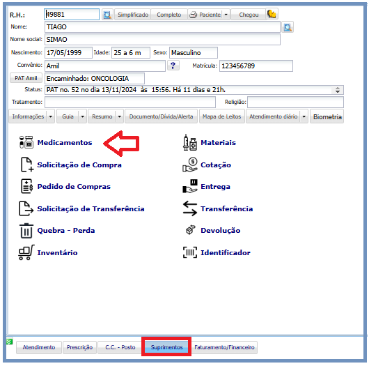Viewport: 369px width, 366px height.
Task: Switch to the Suprimentos tab
Action: coord(166,347)
